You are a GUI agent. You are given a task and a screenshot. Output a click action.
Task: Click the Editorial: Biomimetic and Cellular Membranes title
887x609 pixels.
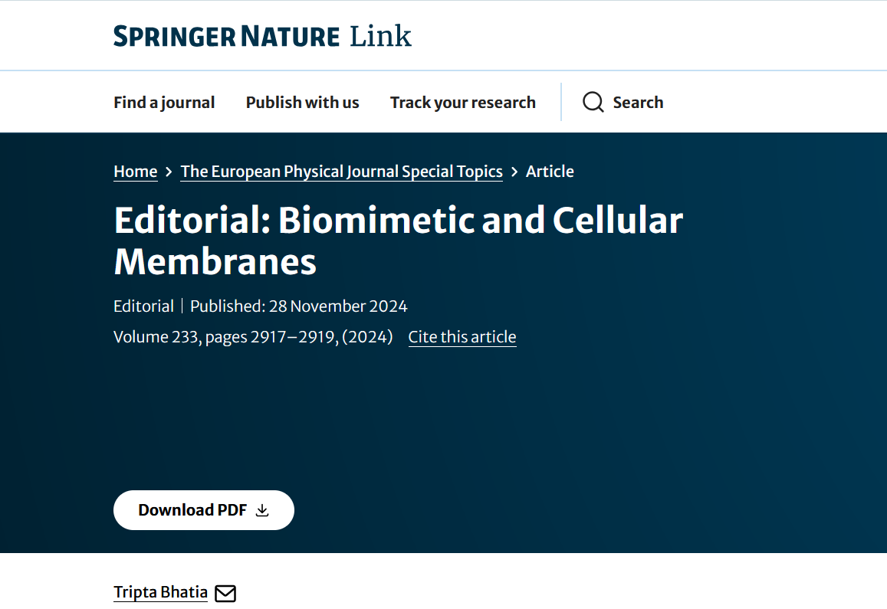point(398,241)
